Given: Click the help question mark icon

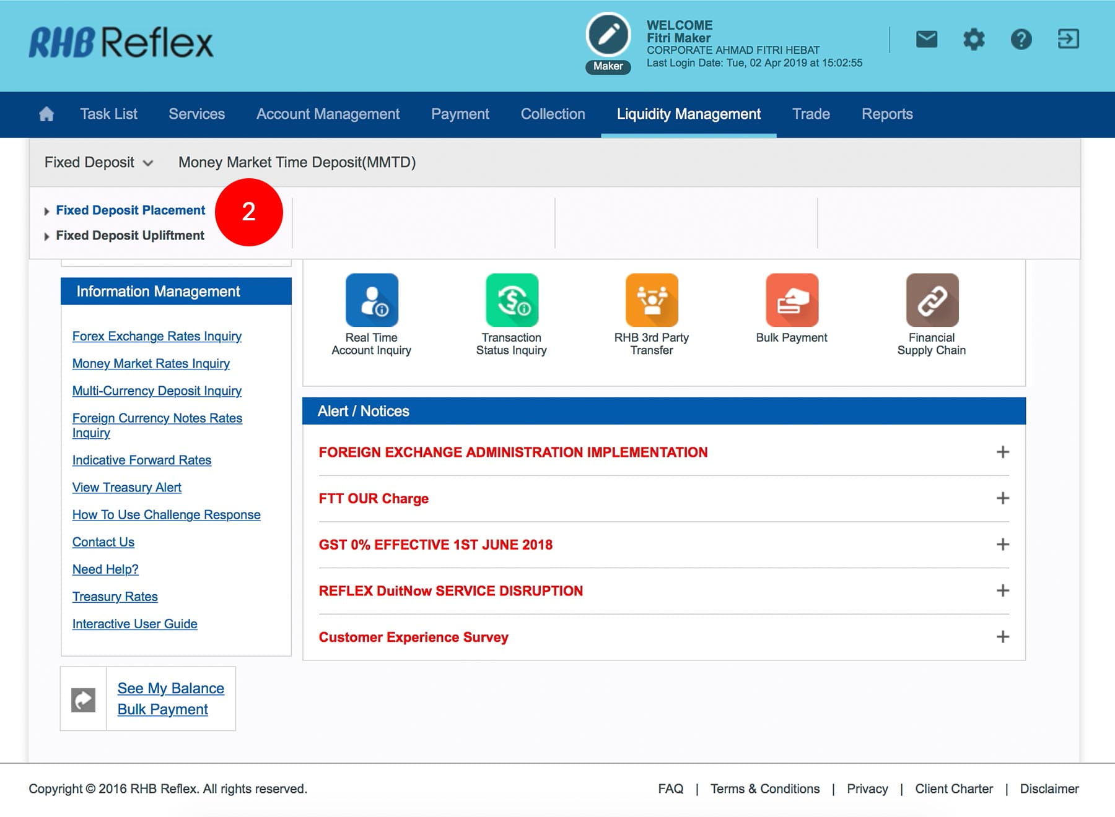Looking at the screenshot, I should click(1021, 40).
